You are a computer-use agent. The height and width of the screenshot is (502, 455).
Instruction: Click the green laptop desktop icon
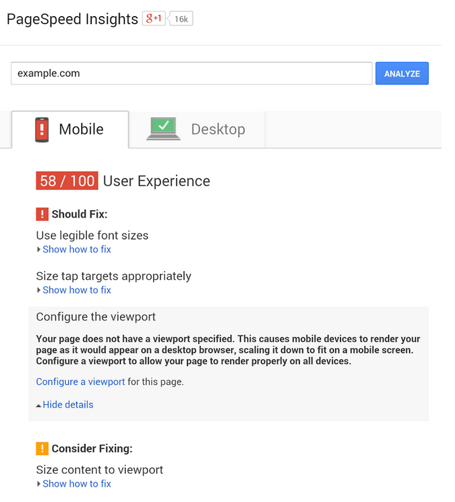click(x=163, y=129)
